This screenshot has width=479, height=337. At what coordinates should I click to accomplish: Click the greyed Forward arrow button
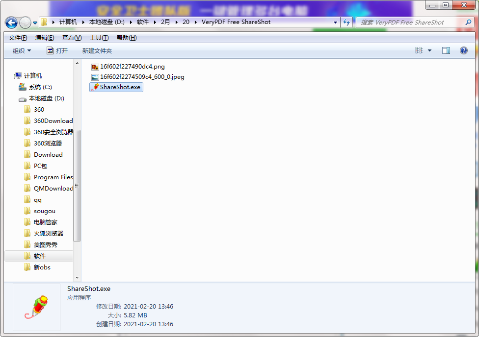pos(25,23)
